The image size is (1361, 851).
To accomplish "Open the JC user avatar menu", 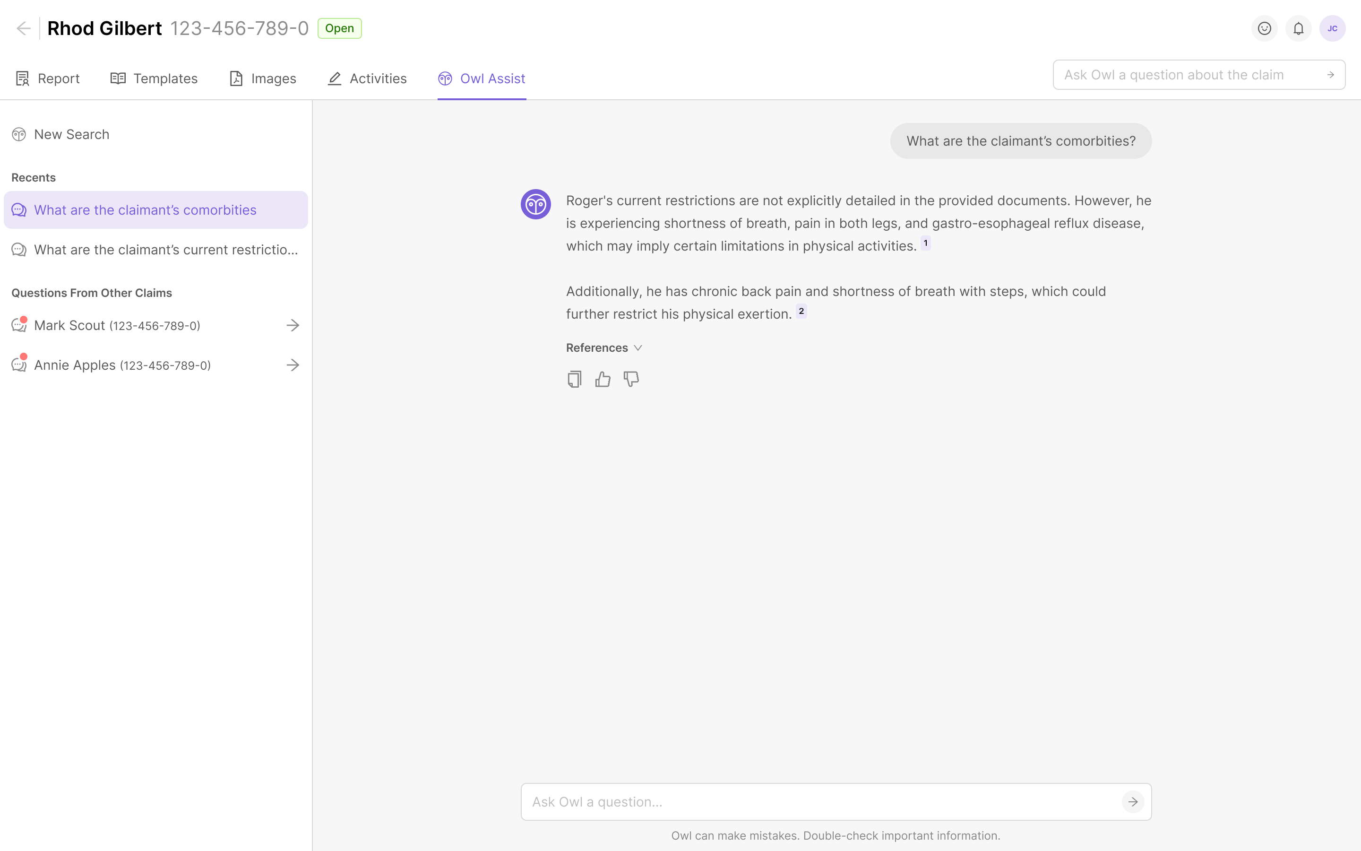I will [x=1332, y=28].
